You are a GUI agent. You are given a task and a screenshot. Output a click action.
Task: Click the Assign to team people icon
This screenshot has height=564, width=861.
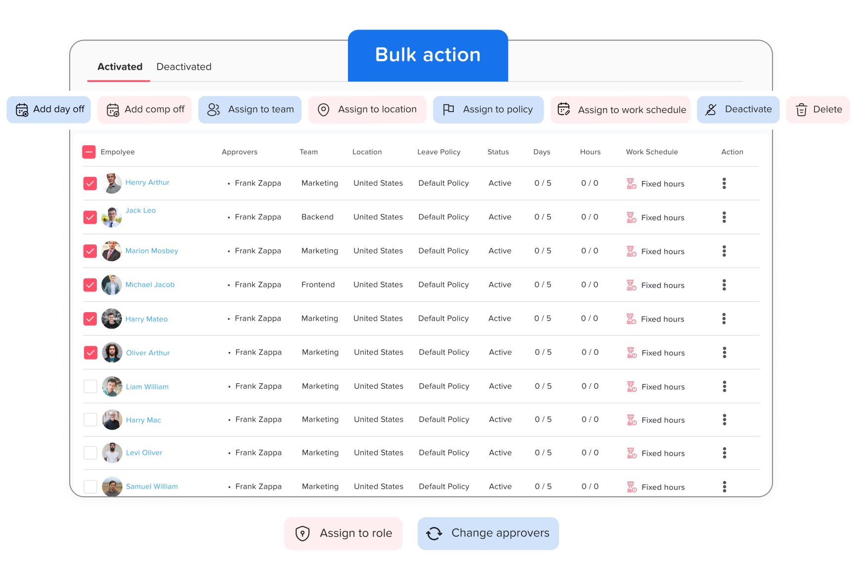click(x=214, y=110)
